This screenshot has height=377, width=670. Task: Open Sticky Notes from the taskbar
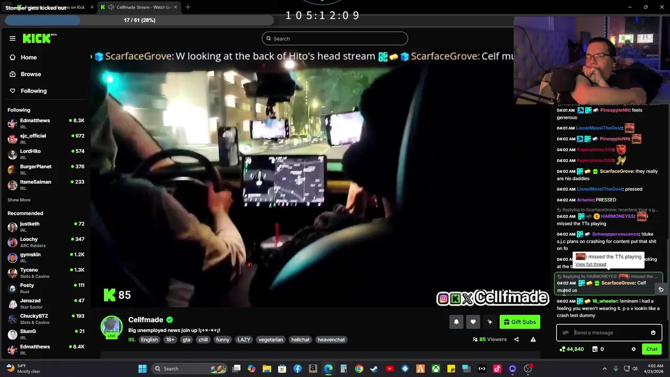(x=451, y=369)
